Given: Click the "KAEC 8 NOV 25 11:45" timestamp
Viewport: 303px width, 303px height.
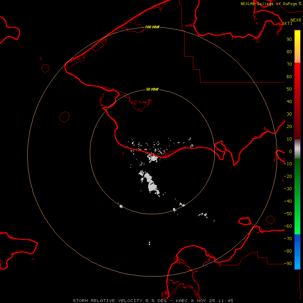Looking at the screenshot, I should pyautogui.click(x=204, y=301).
